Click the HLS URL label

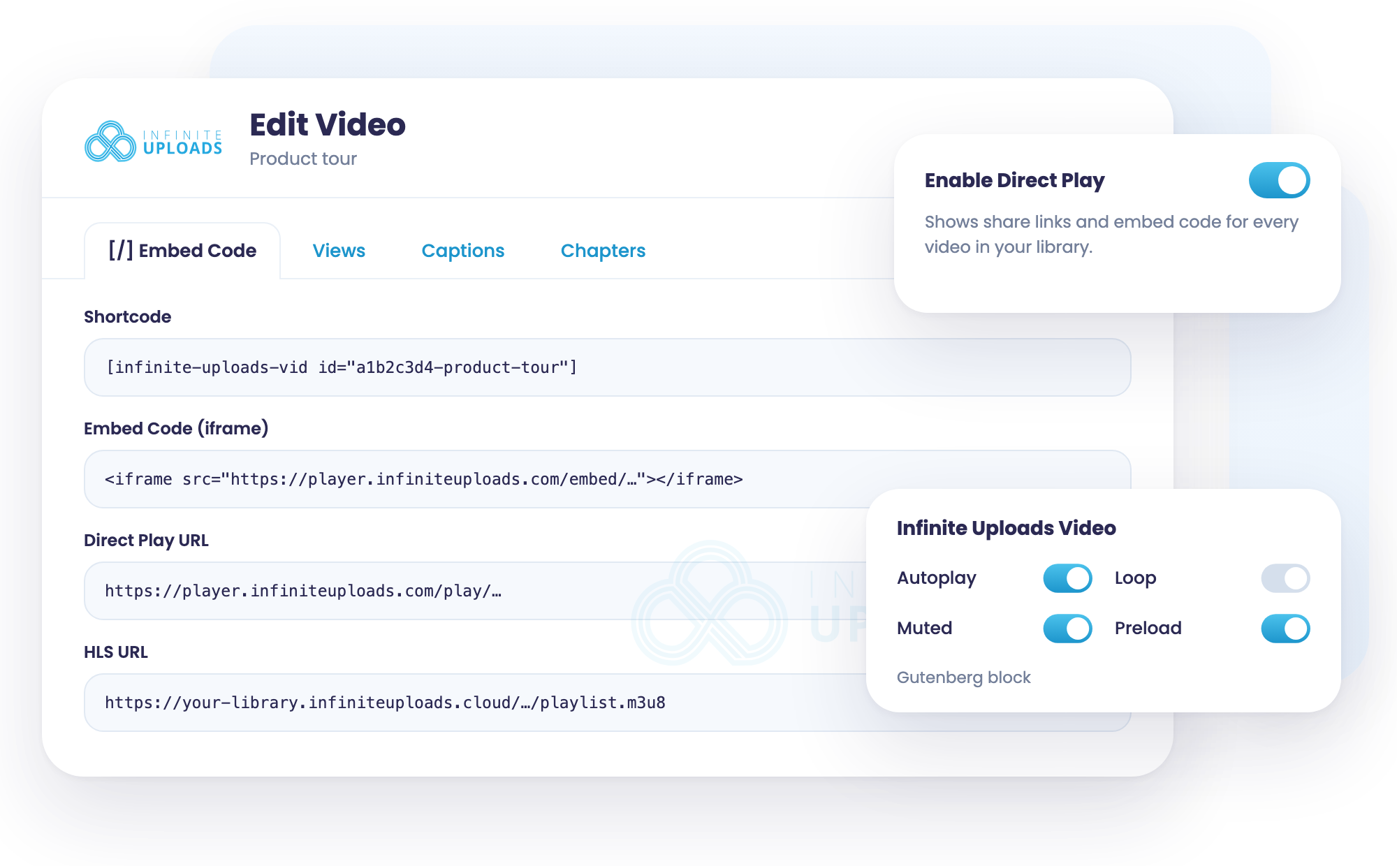click(116, 652)
